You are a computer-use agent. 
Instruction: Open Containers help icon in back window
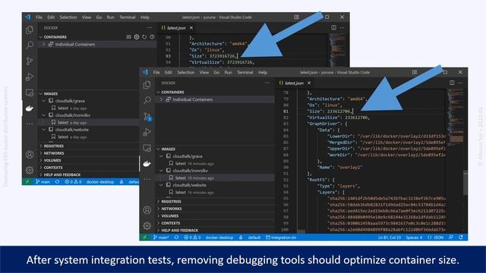point(152,37)
